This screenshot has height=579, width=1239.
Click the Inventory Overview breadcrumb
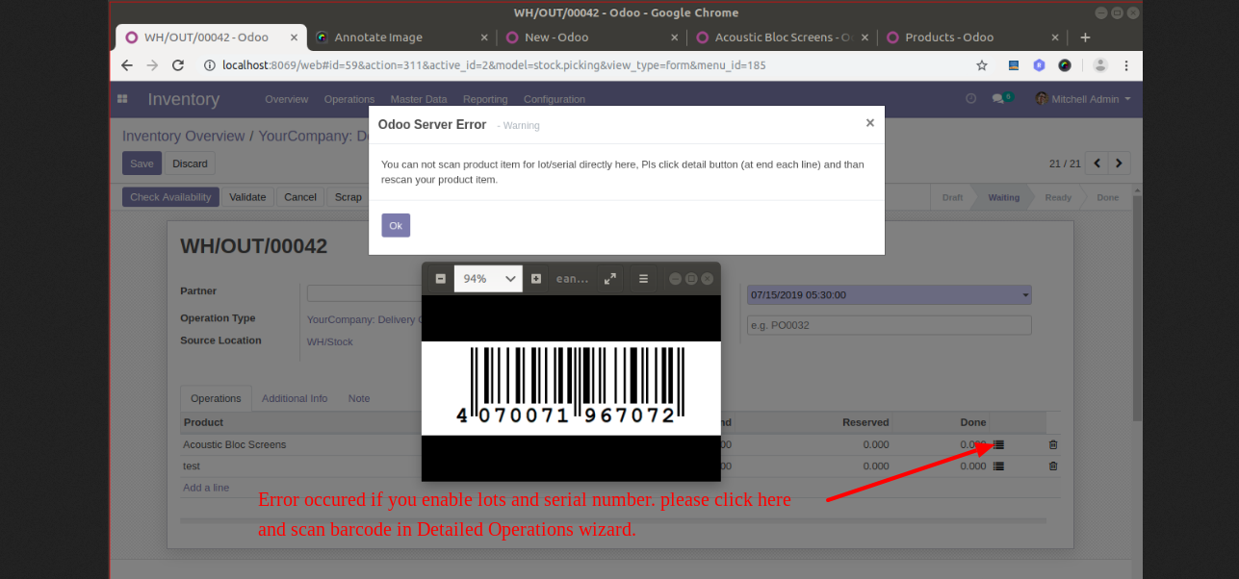point(184,136)
